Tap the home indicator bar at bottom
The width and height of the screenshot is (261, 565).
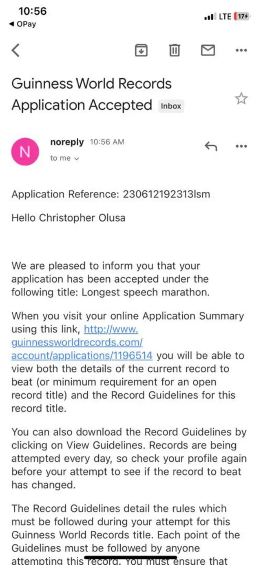pos(130,556)
